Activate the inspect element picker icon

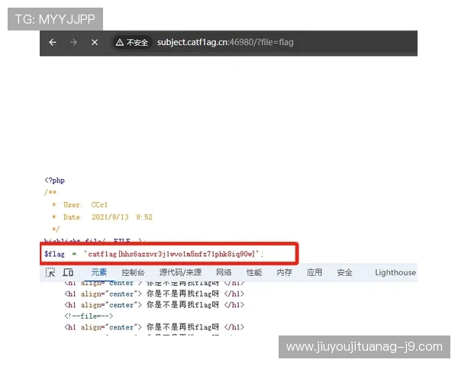(50, 272)
